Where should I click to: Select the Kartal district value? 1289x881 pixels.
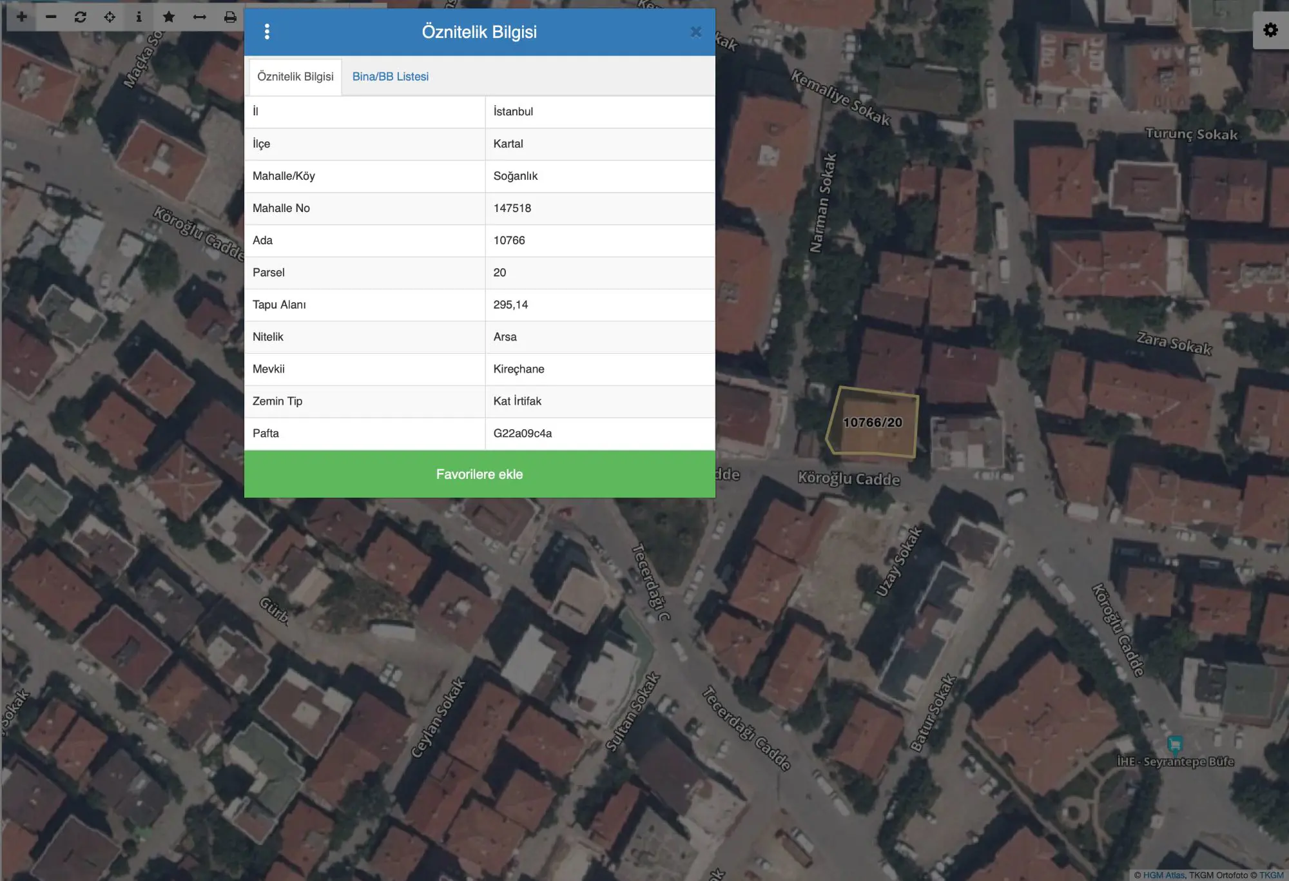600,144
